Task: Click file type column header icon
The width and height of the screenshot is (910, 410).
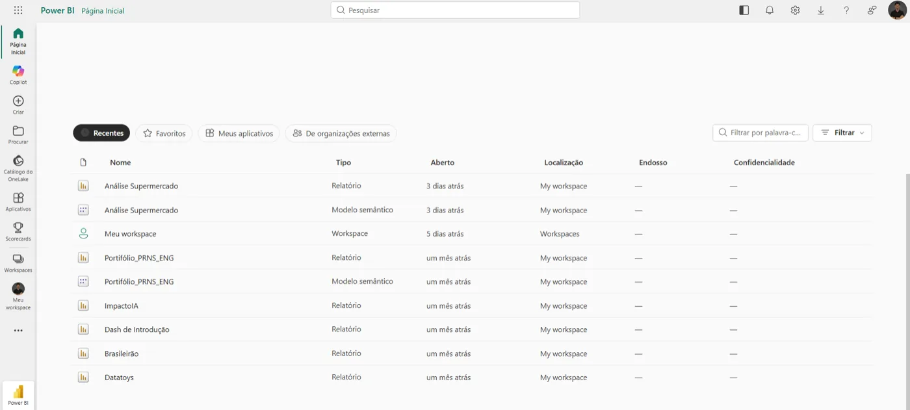Action: pyautogui.click(x=83, y=162)
